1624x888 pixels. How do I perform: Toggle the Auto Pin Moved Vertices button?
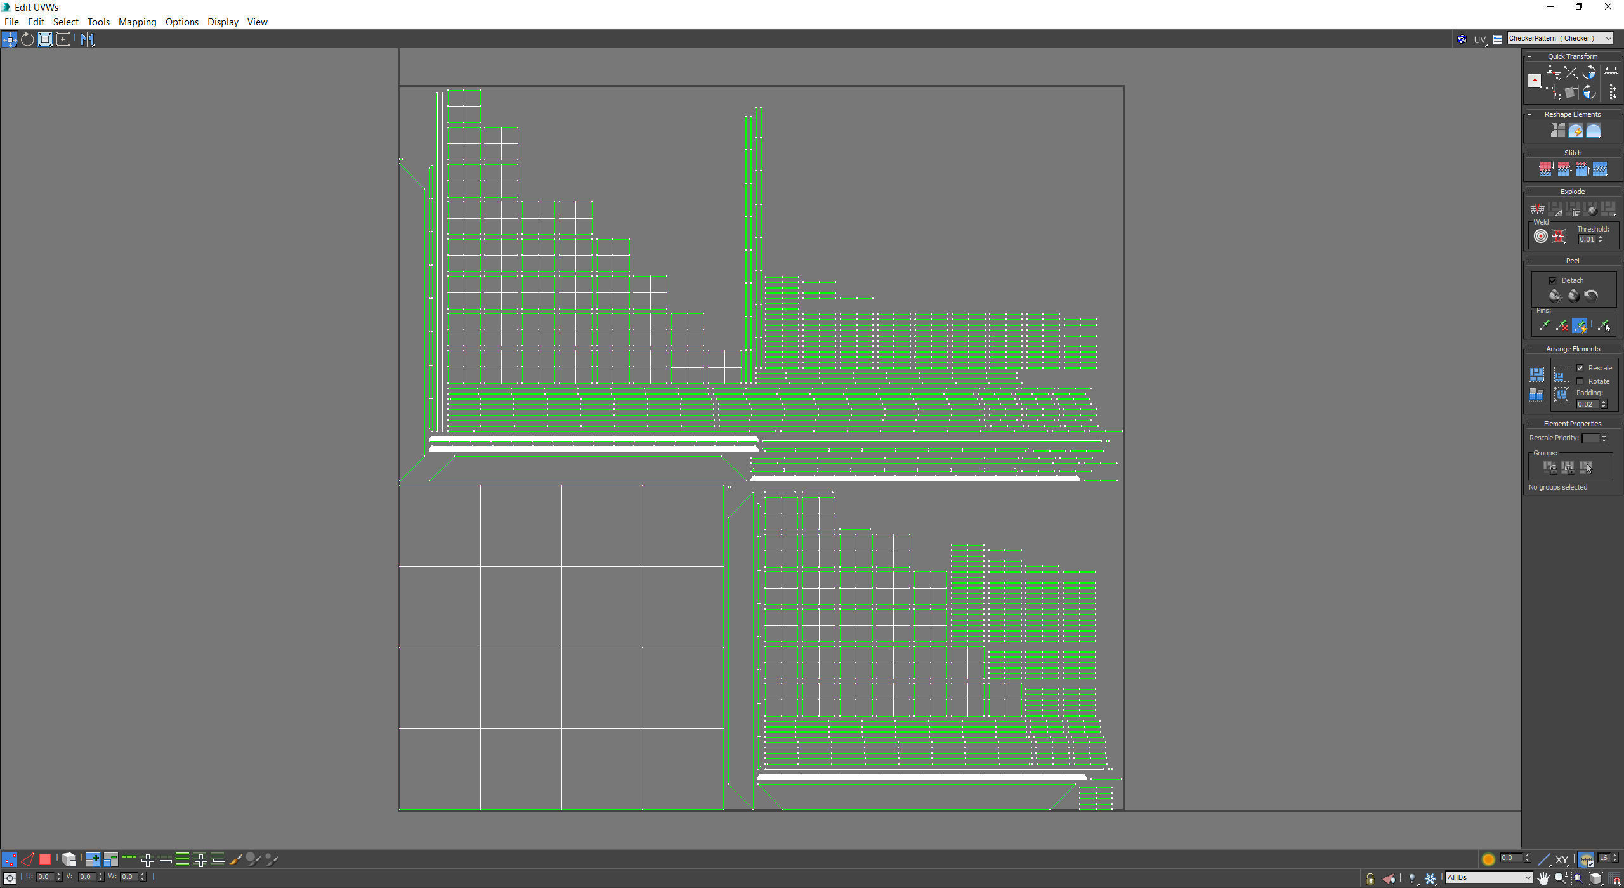point(1580,325)
